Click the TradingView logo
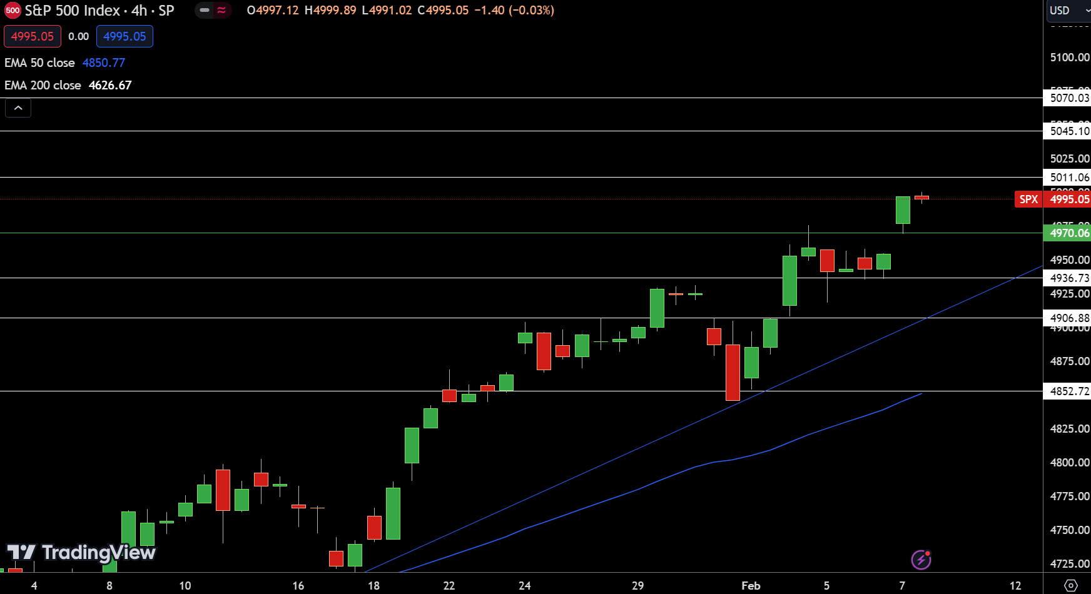This screenshot has width=1091, height=594. coord(81,552)
